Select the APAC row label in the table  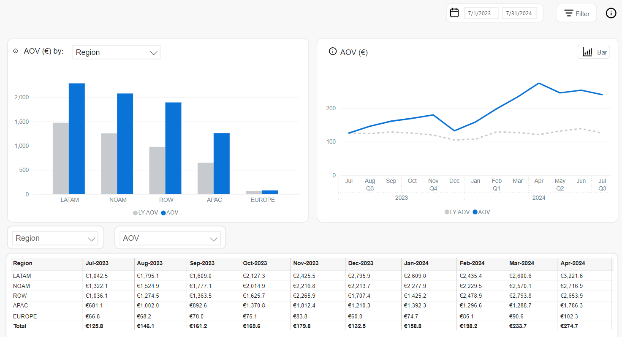click(21, 305)
